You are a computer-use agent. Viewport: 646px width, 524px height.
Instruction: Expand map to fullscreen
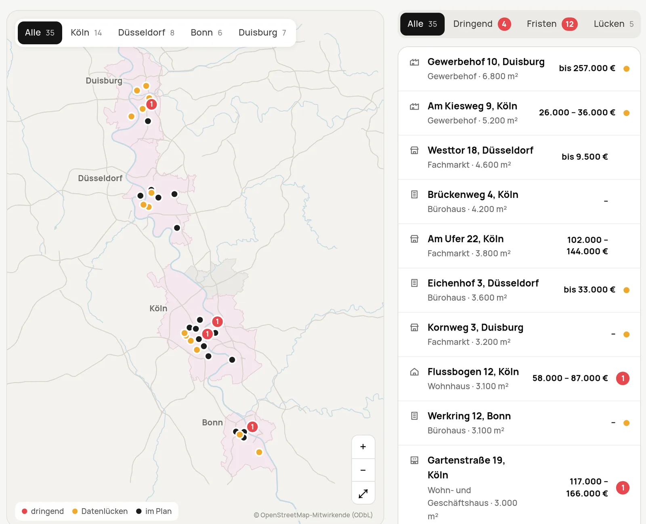[x=363, y=493]
